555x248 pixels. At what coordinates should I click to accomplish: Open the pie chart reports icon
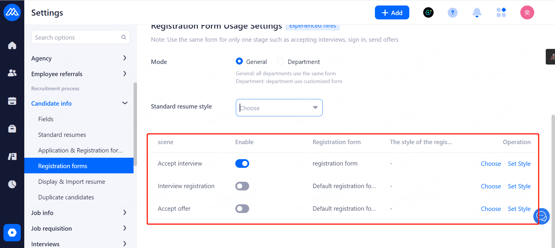(x=12, y=184)
